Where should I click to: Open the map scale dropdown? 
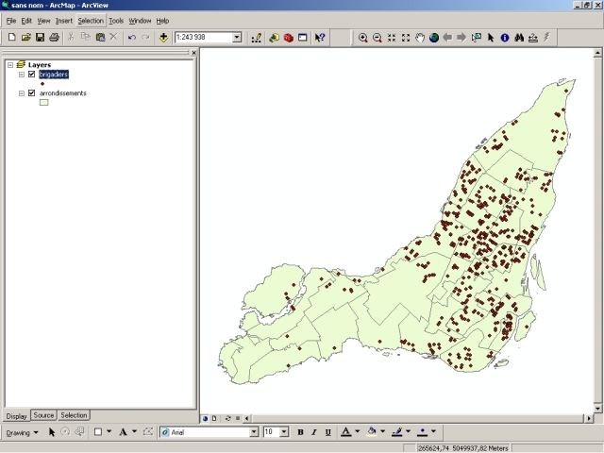(x=237, y=38)
